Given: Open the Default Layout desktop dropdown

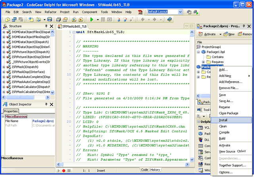Looking at the screenshot, I should coord(180,12).
